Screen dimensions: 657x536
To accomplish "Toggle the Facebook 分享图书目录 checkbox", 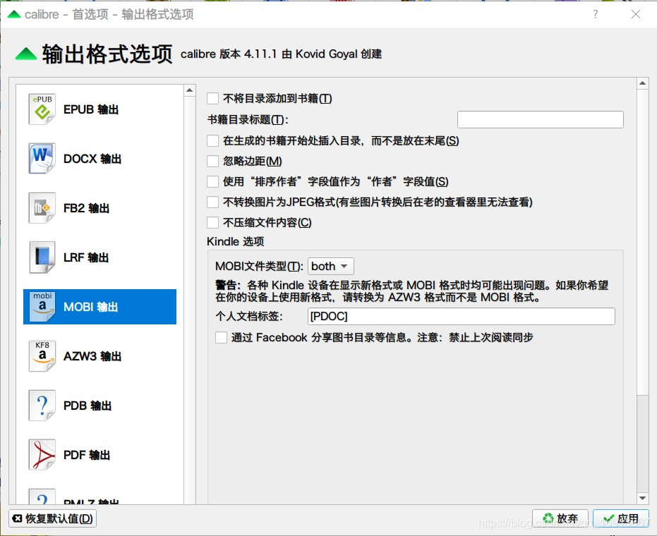I will 222,338.
